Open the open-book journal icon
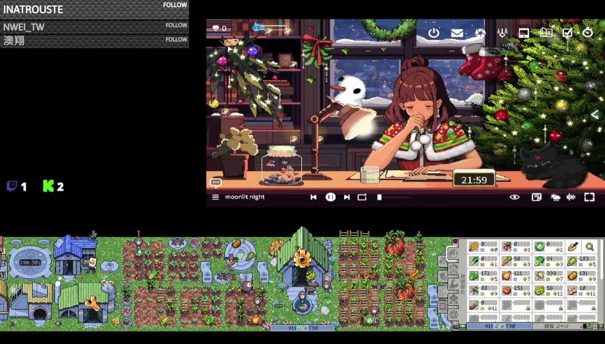Screen dimensions: 605x344 pyautogui.click(x=546, y=33)
